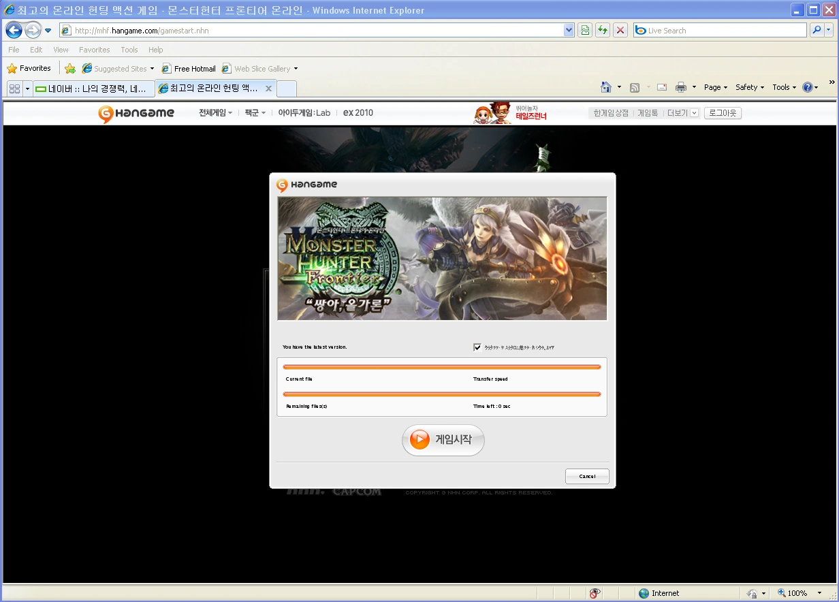This screenshot has height=602, width=839.
Task: Click the 로그아웃 button
Action: (x=723, y=113)
